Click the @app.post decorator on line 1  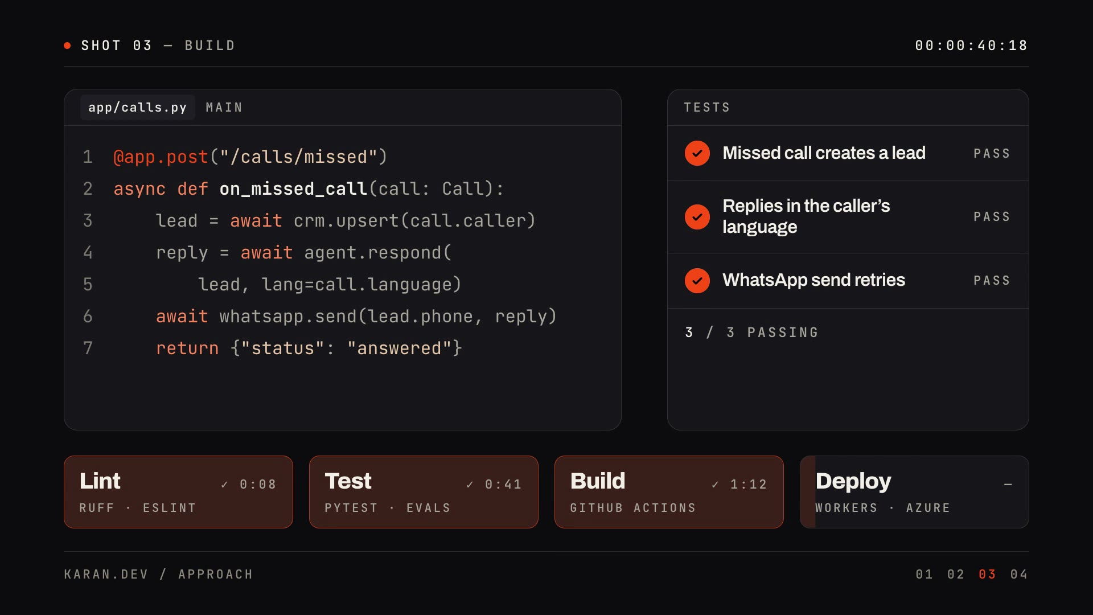click(x=161, y=157)
